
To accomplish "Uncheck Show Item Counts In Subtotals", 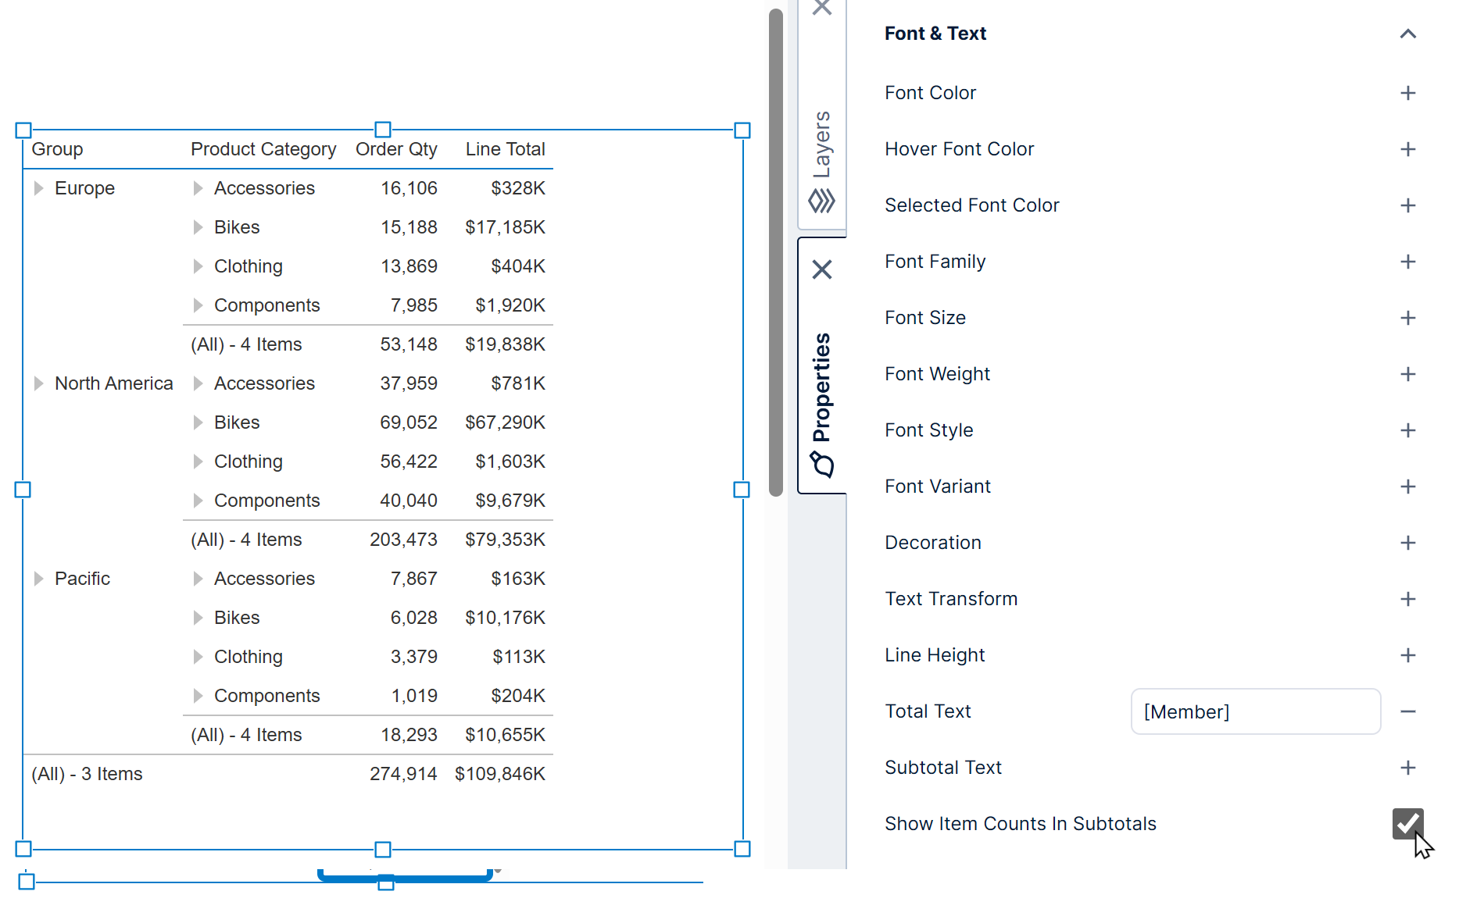I will (1407, 824).
